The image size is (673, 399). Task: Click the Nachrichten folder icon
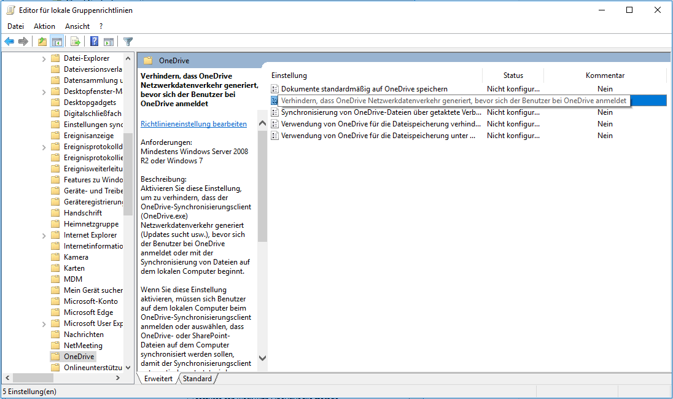coord(55,334)
